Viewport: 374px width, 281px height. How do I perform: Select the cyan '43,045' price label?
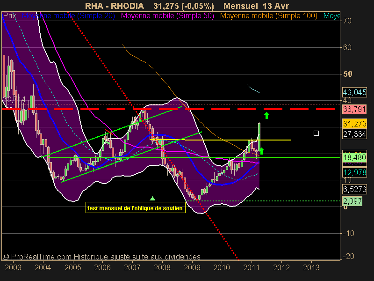coord(354,92)
